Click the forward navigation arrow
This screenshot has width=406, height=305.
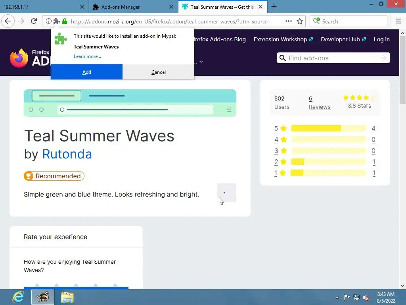coord(21,21)
